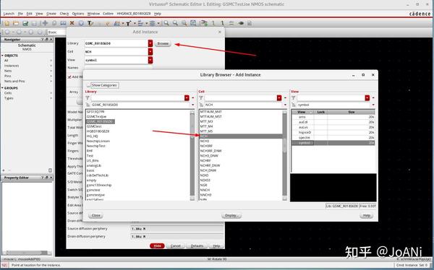The width and height of the screenshot is (434, 270).
Task: Click the Cell filter input field
Action: 240,98
